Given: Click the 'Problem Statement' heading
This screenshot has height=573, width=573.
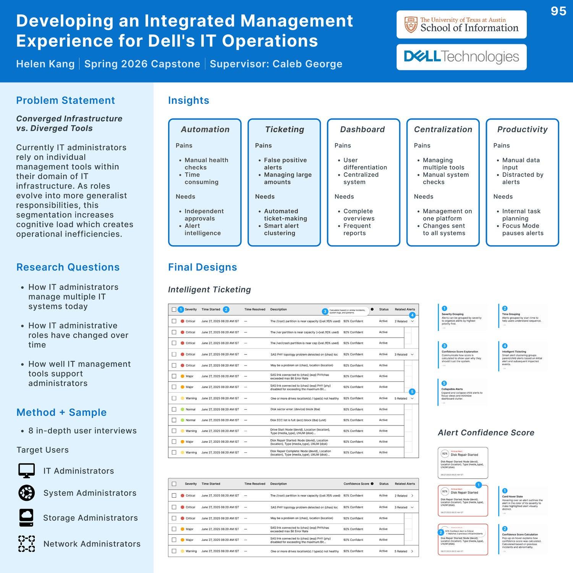Looking at the screenshot, I should [x=65, y=100].
